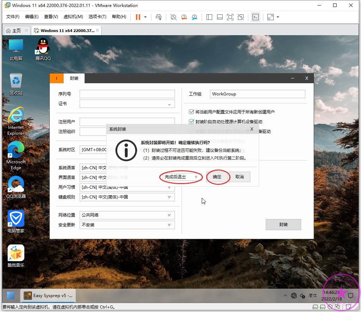The height and width of the screenshot is (312, 361).
Task: Click the 注册用户 input field
Action: 127,121
